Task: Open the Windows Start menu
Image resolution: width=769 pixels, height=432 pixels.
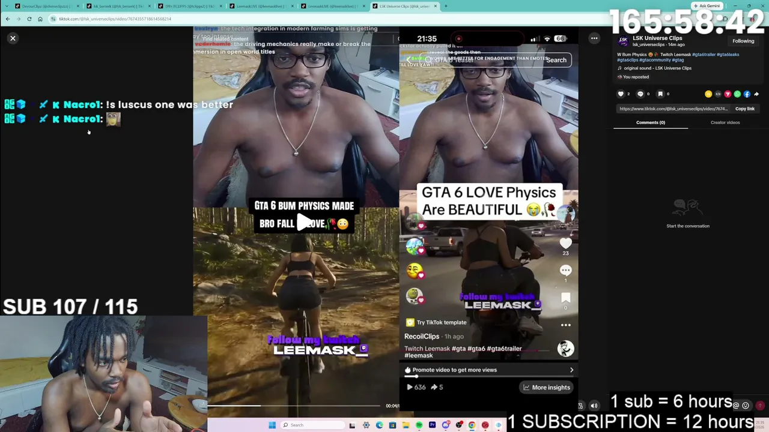Action: pos(272,425)
